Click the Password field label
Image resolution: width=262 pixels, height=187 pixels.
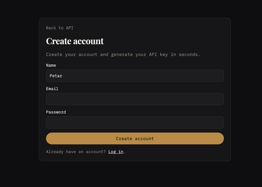point(56,112)
